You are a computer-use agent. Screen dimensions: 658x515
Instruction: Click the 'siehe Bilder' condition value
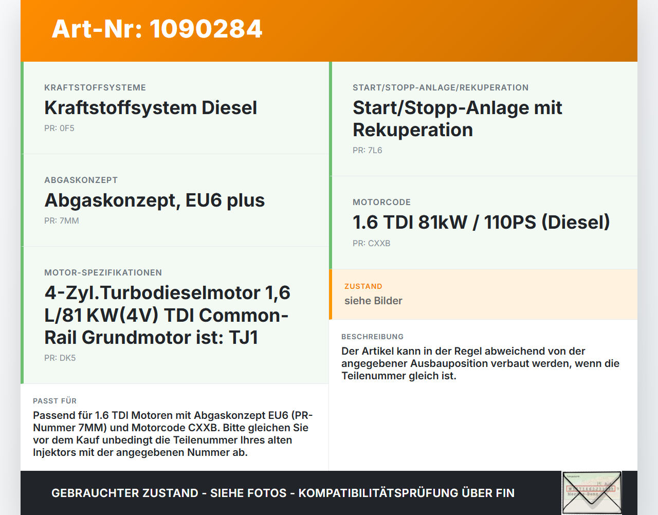click(373, 301)
